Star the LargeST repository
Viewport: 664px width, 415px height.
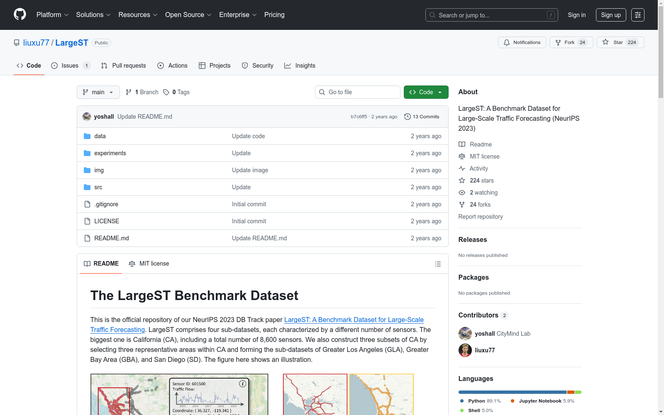[x=620, y=42]
